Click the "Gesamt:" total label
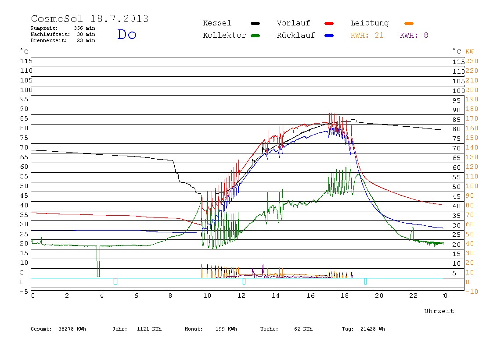 pyautogui.click(x=41, y=329)
